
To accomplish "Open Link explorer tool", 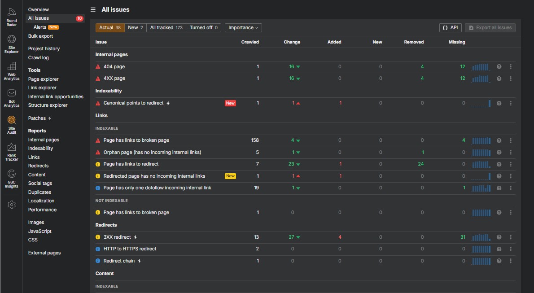I will point(42,87).
